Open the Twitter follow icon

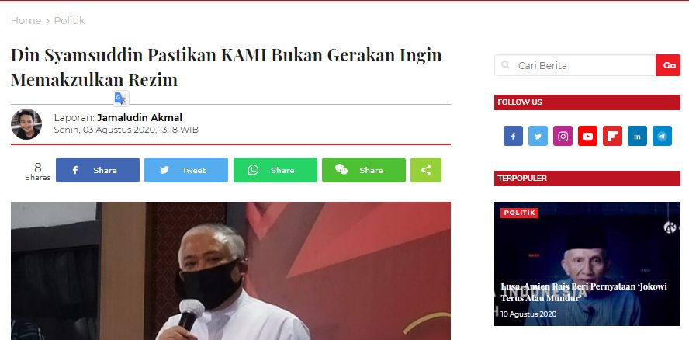tap(538, 136)
